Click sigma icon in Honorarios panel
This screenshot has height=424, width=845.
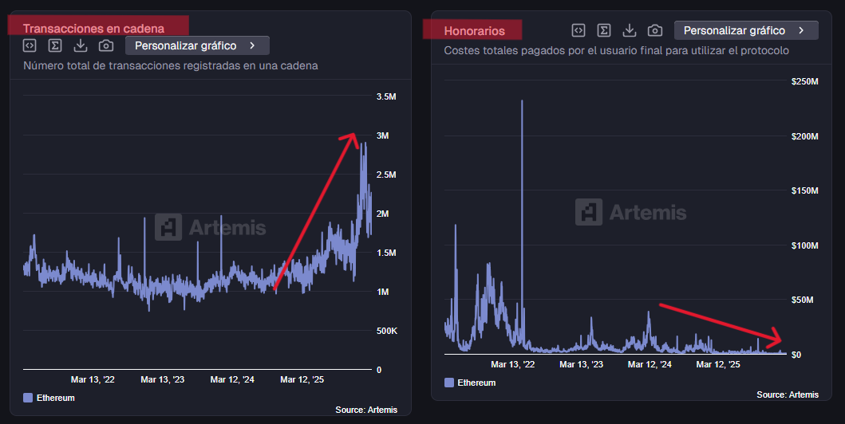pyautogui.click(x=604, y=30)
